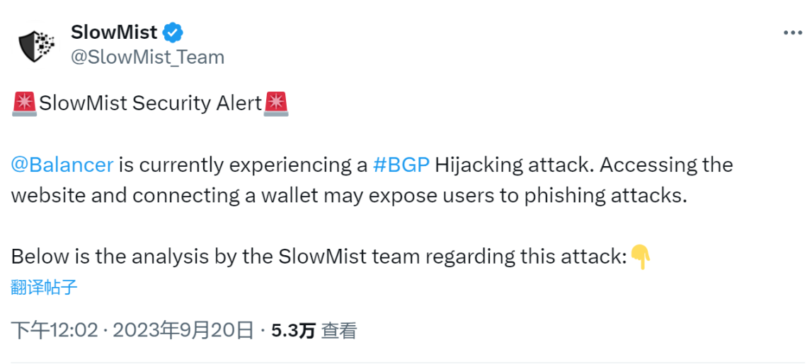This screenshot has height=364, width=807.
Task: Click the SlowMist shield profile avatar
Action: click(x=36, y=45)
